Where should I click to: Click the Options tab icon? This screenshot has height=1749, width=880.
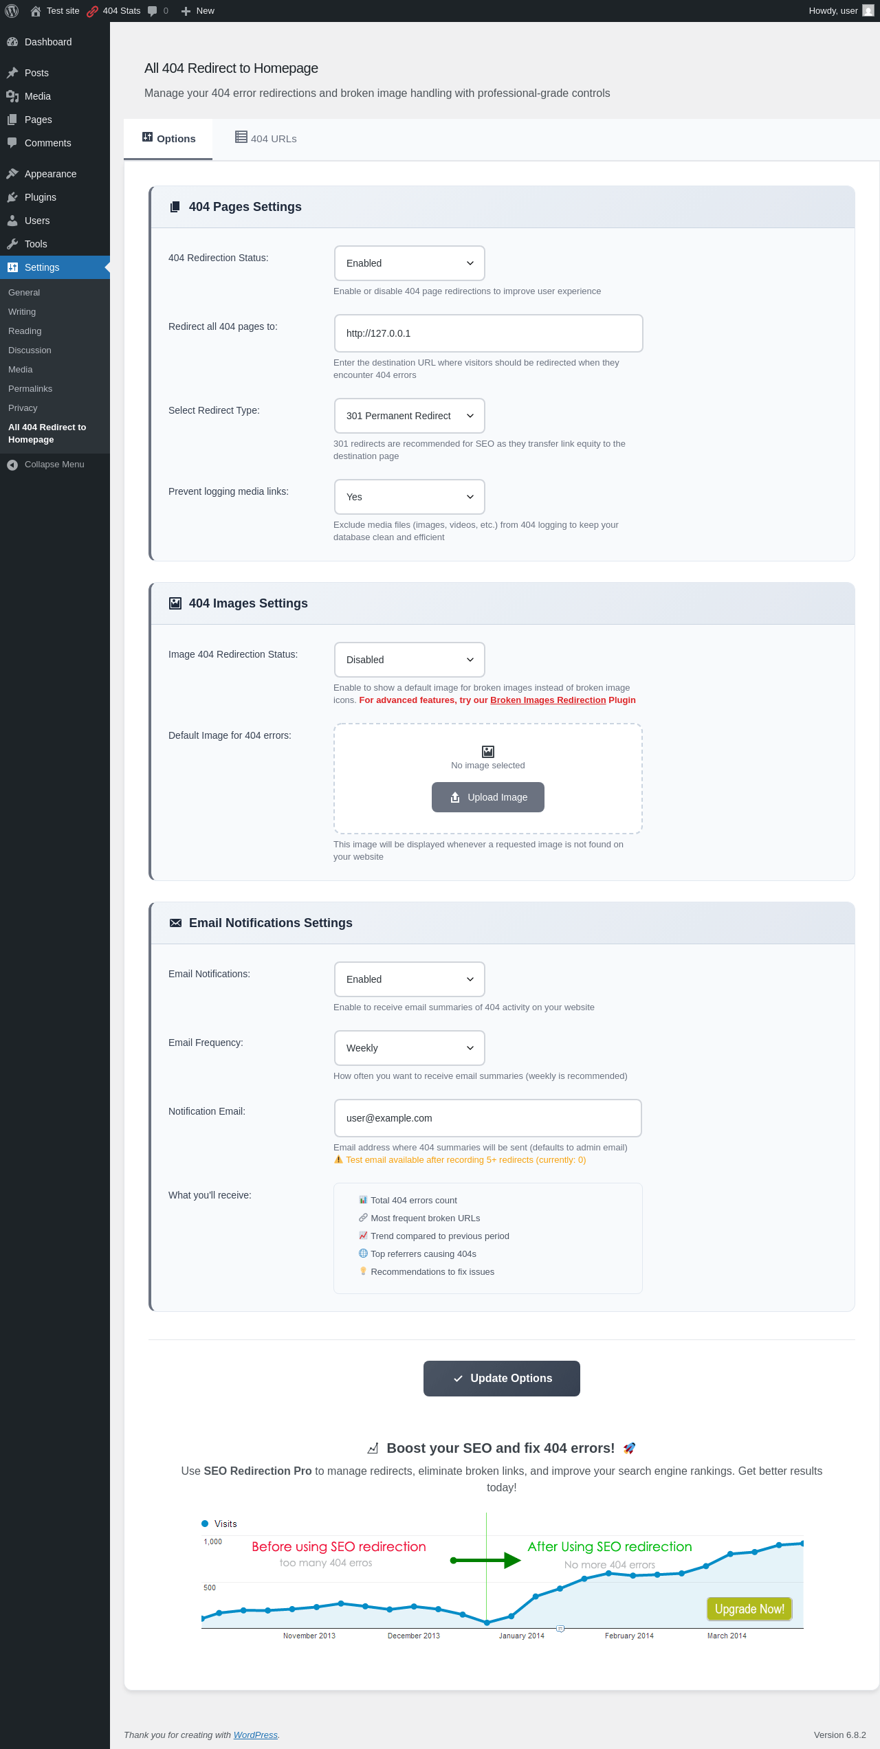click(147, 137)
